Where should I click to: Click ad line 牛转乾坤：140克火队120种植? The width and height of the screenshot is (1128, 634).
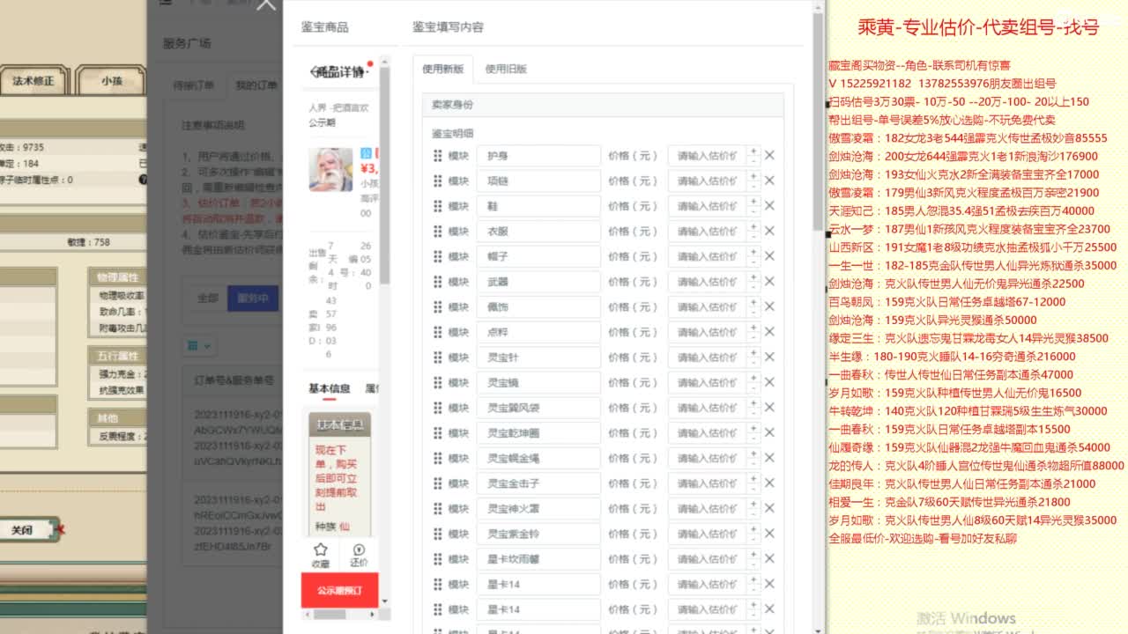point(968,411)
